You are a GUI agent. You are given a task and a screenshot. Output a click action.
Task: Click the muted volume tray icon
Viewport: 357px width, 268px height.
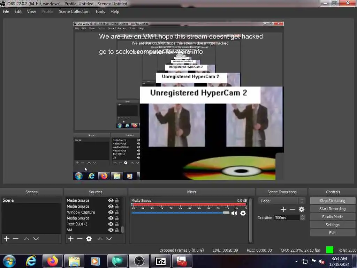pyautogui.click(x=322, y=261)
